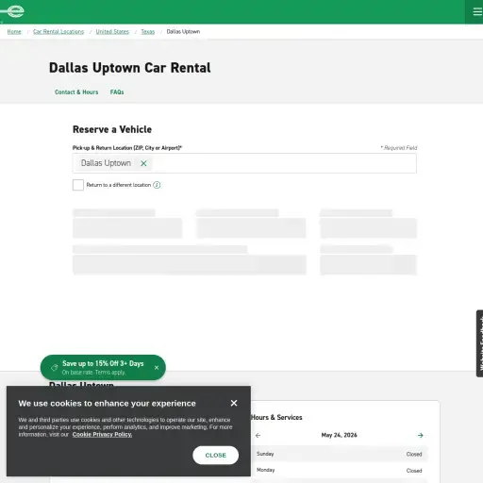
Task: Click the CLOSE button in cookie banner
Action: (216, 456)
